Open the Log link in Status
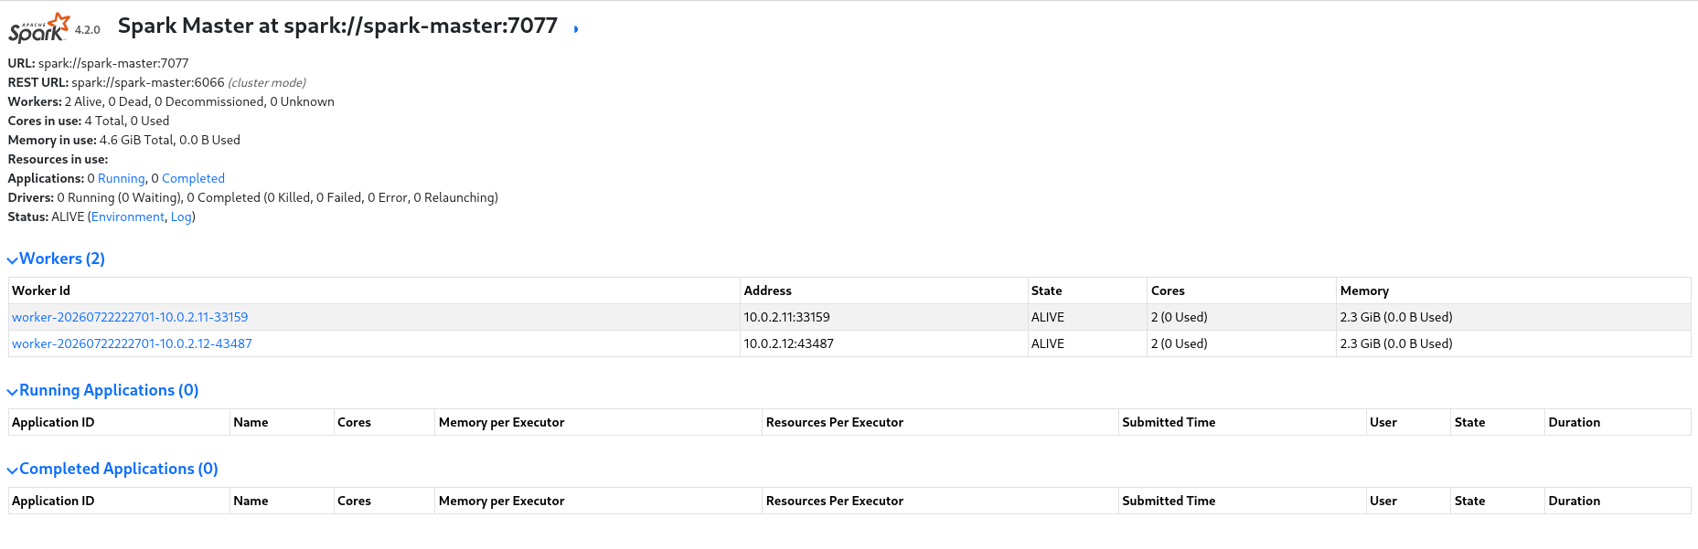 pyautogui.click(x=181, y=216)
